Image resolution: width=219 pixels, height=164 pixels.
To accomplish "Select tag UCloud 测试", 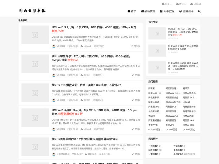I will coord(189,130).
